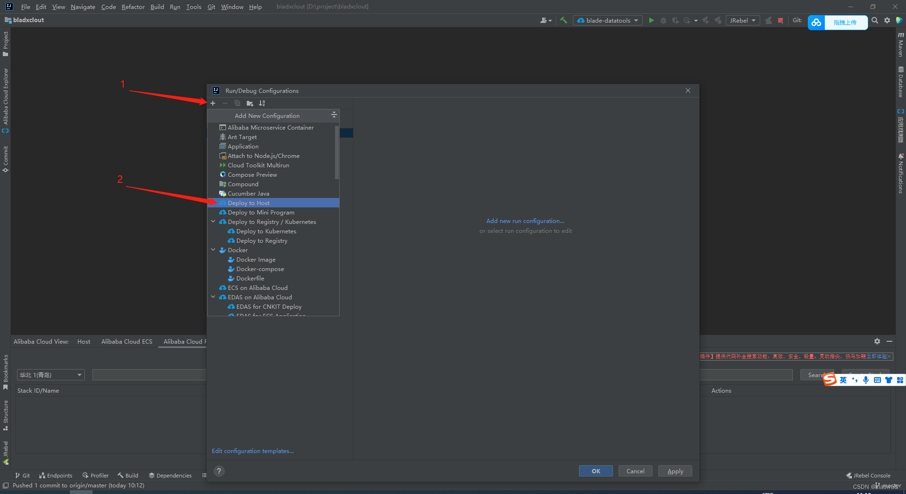Click the Copy Configuration icon in dialog toolbar
The width and height of the screenshot is (906, 494).
tap(237, 103)
